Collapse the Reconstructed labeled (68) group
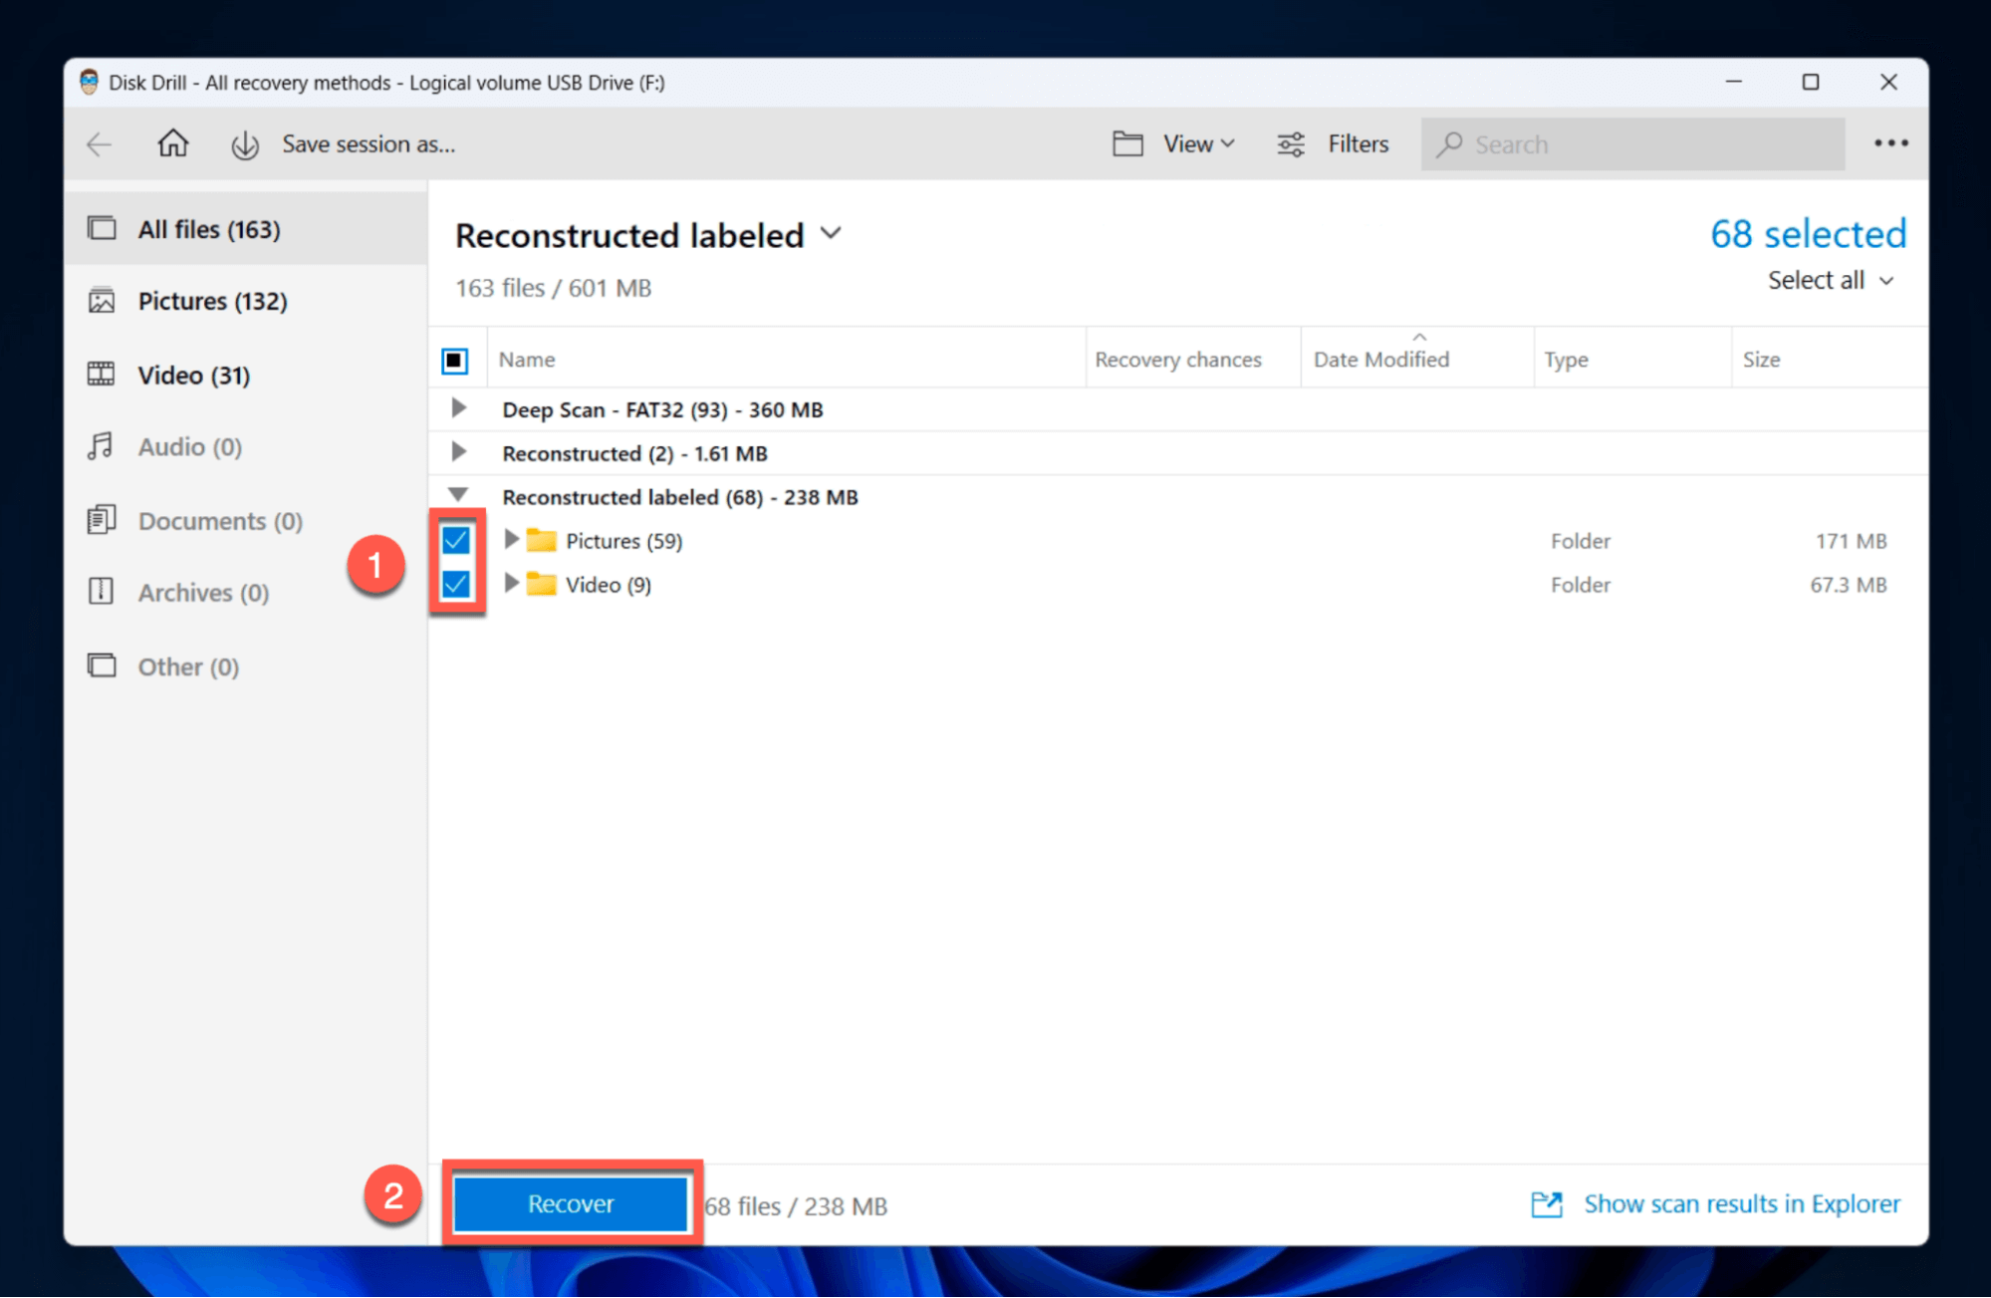This screenshot has width=1991, height=1298. [458, 494]
